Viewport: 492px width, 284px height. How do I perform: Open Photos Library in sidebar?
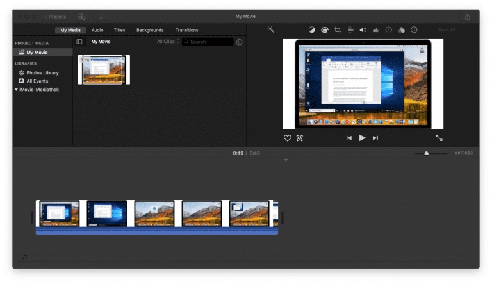(43, 72)
